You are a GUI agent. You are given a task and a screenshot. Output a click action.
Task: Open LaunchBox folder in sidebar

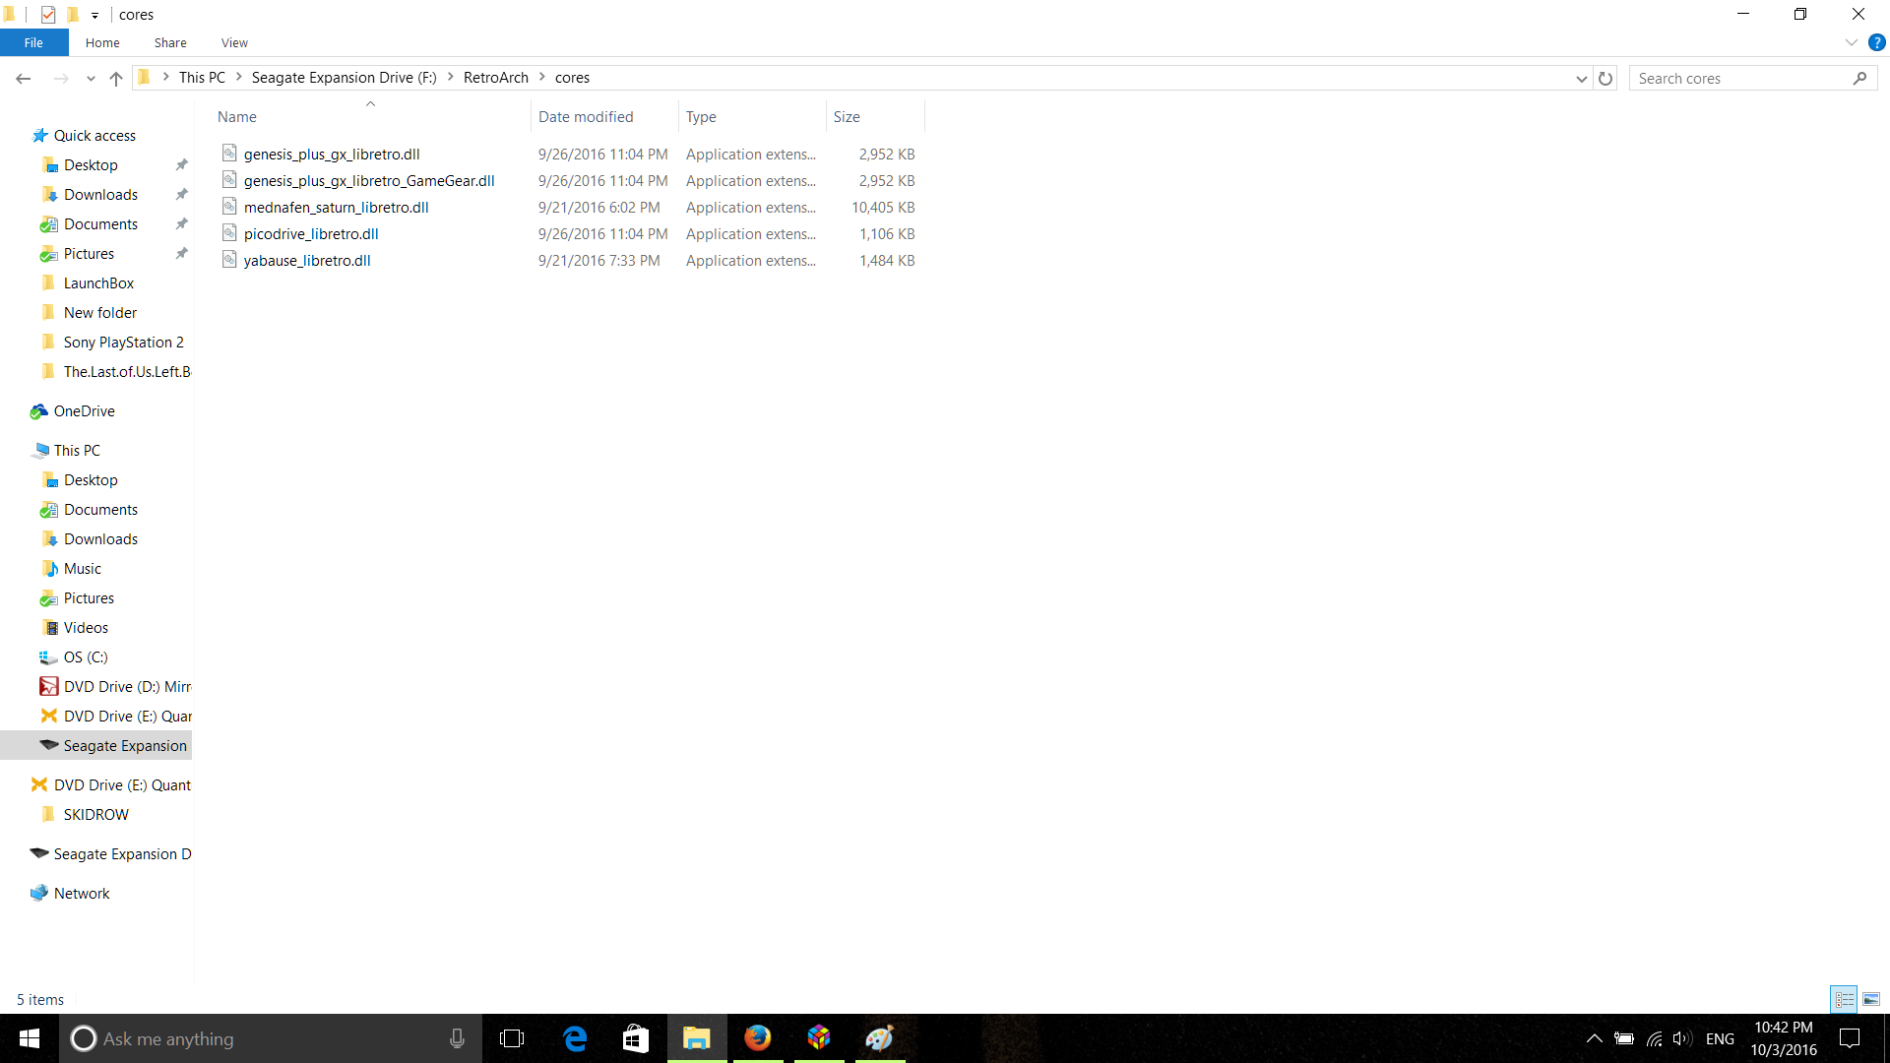pos(98,282)
